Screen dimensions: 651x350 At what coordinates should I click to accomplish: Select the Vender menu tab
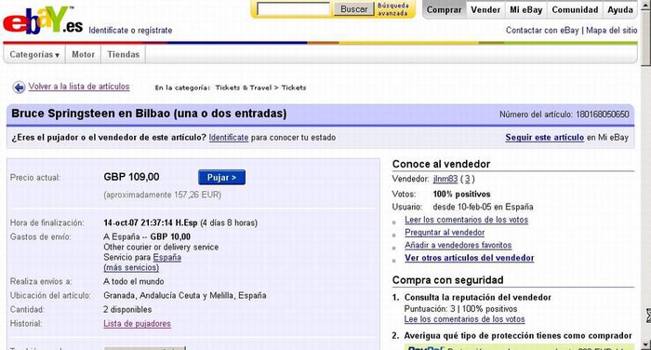[485, 10]
